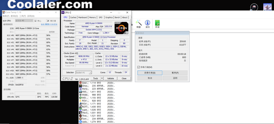This screenshot has width=274, height=124.
Task: Click the Ryzen 9 logo in CPU-Z
Action: pyautogui.click(x=122, y=28)
